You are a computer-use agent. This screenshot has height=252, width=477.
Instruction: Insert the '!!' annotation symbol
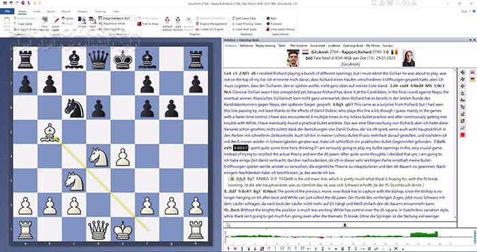(x=269, y=249)
